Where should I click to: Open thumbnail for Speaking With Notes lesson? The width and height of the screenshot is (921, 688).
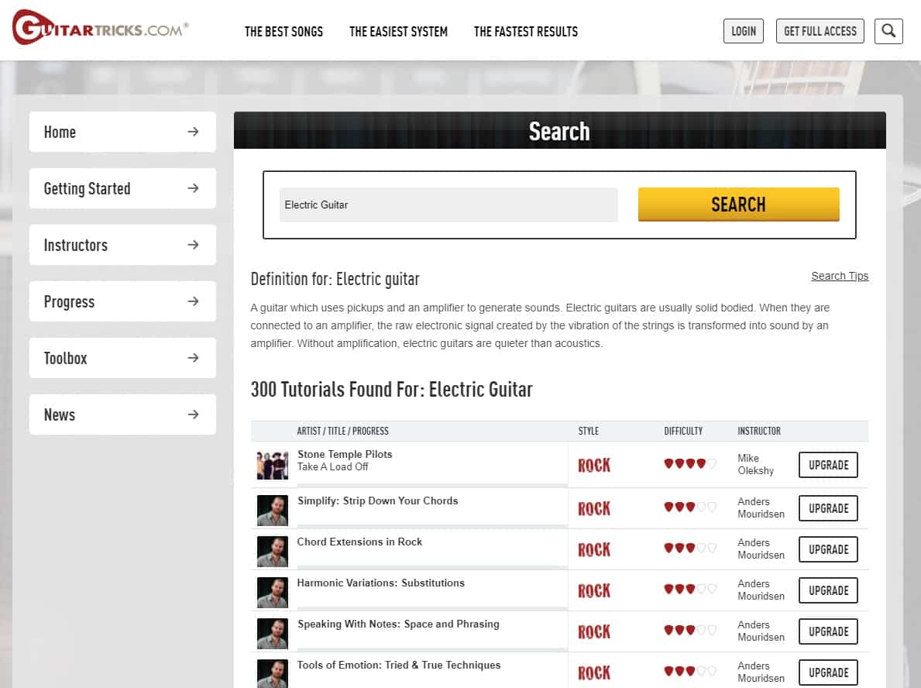click(273, 633)
